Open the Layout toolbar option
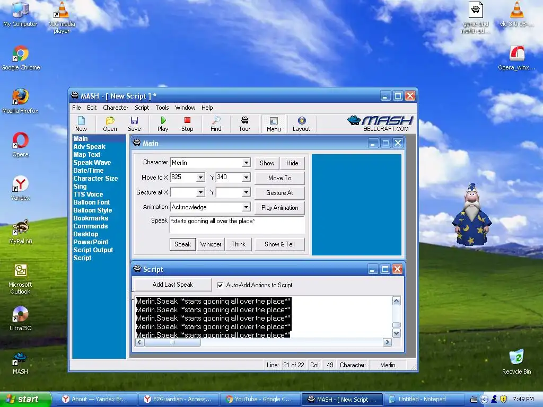Viewport: 543px width, 407px height. click(x=301, y=124)
